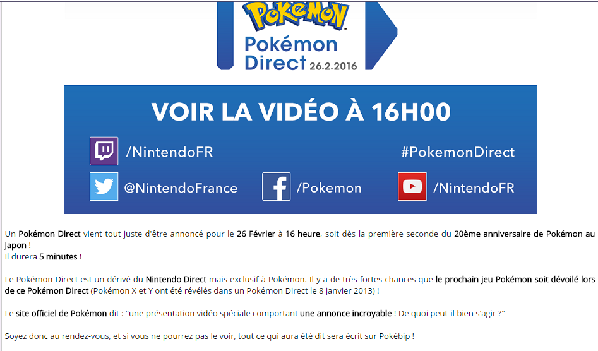Click the /Pokemon Facebook label

[329, 188]
